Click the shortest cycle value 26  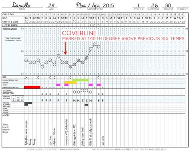tap(154, 6)
